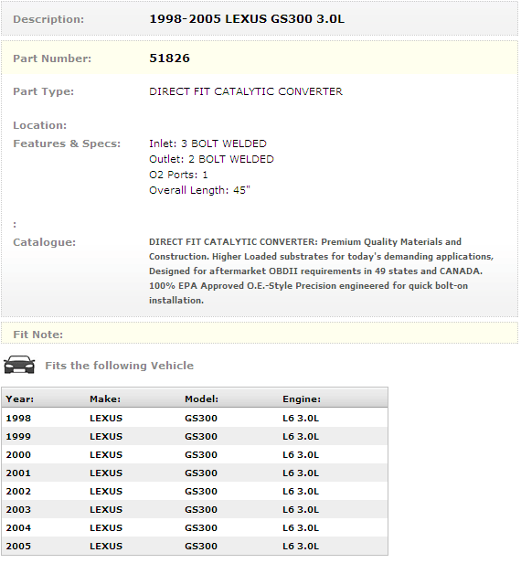Click the Features & Specs label
Image resolution: width=521 pixels, height=574 pixels.
(67, 143)
